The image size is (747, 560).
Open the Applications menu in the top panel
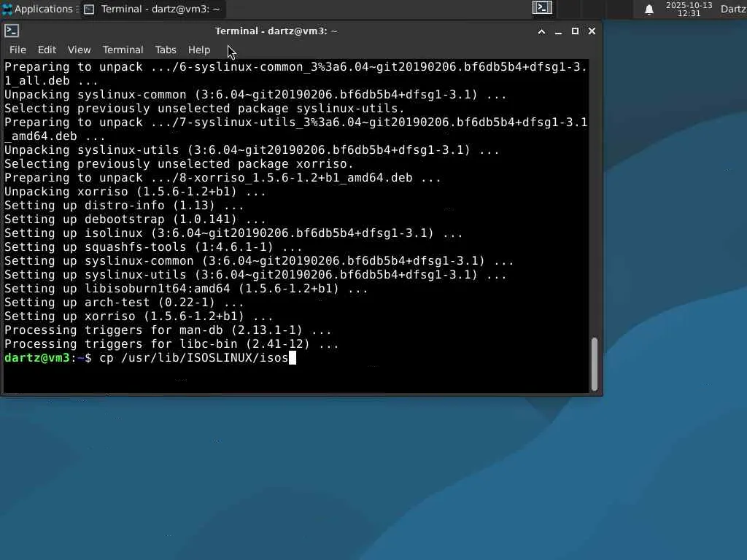39,9
